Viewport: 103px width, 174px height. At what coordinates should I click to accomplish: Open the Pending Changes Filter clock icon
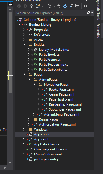50,6
